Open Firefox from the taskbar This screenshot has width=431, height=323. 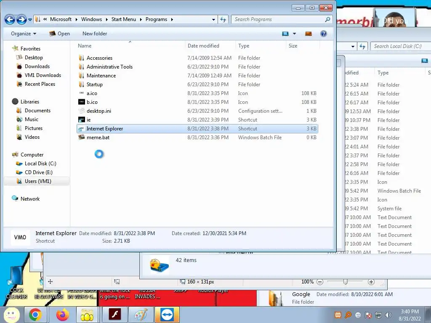tap(62, 315)
